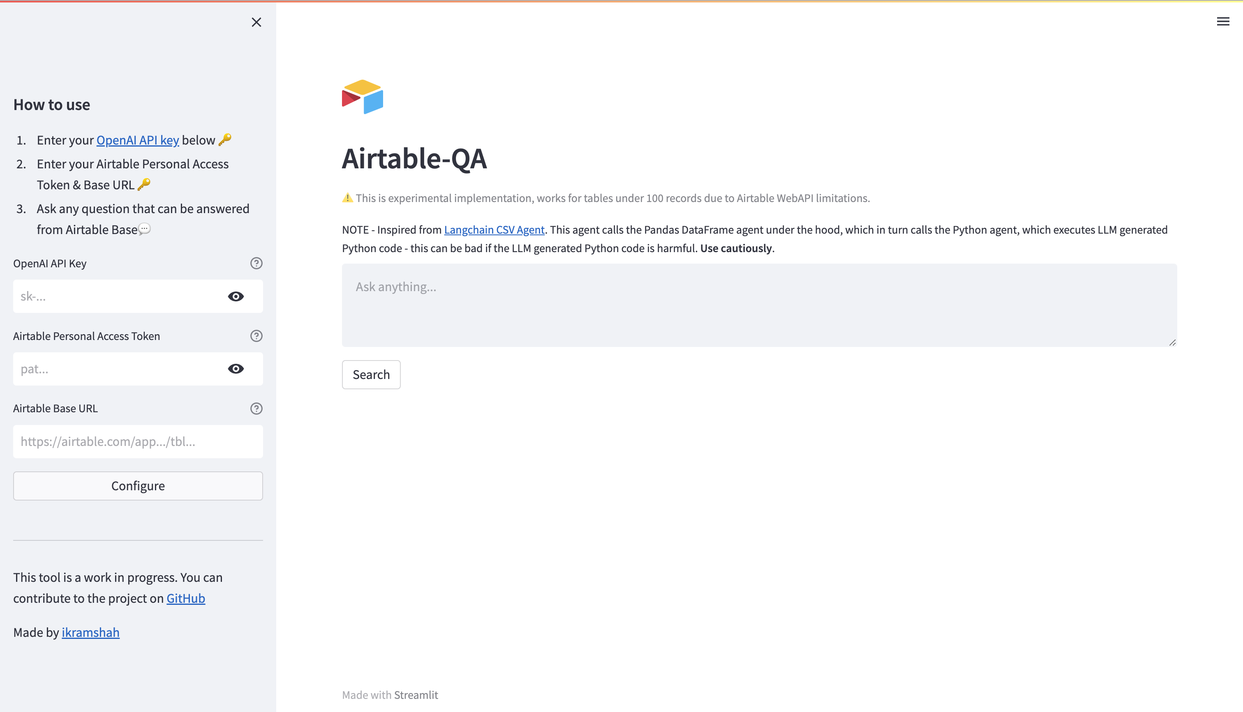Click the Made with Streamlit footer link

tap(416, 695)
